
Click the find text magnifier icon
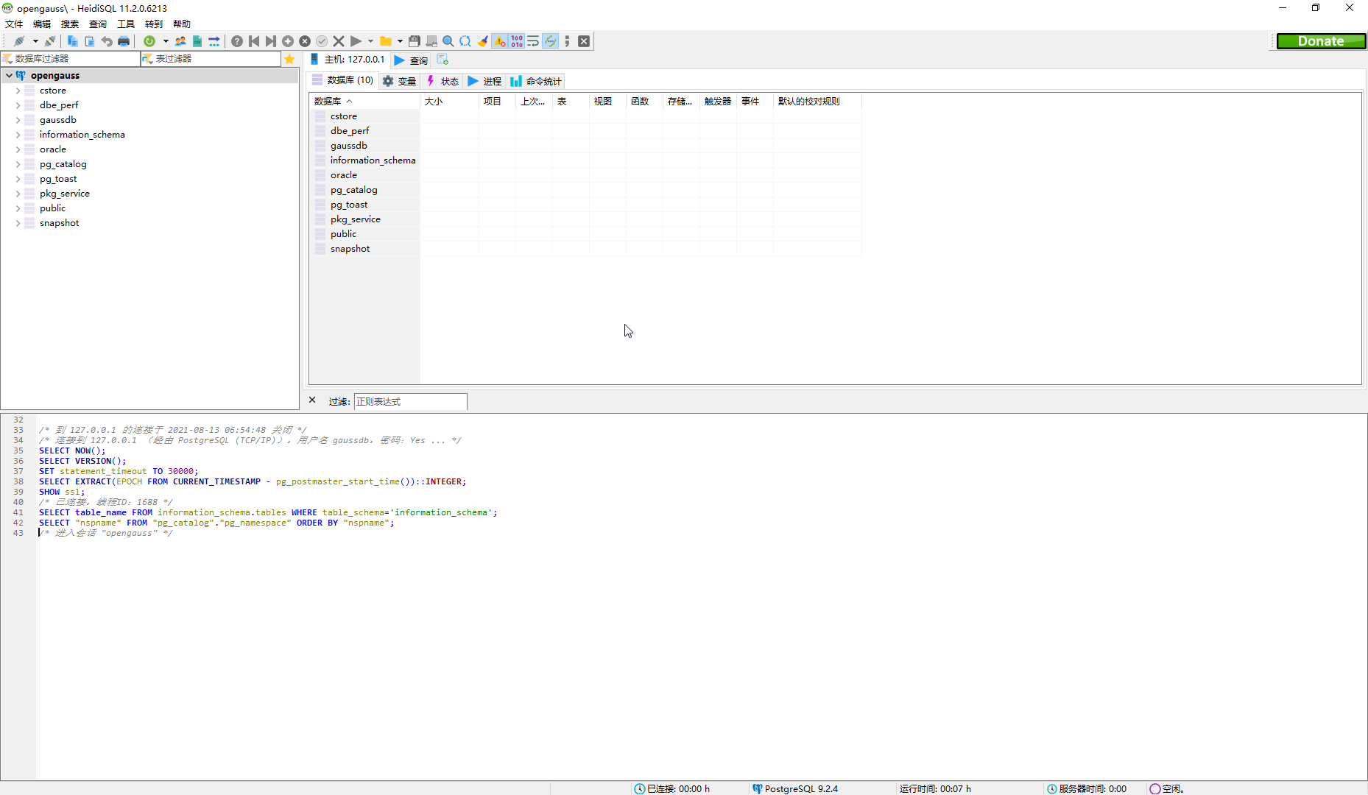[x=448, y=41]
